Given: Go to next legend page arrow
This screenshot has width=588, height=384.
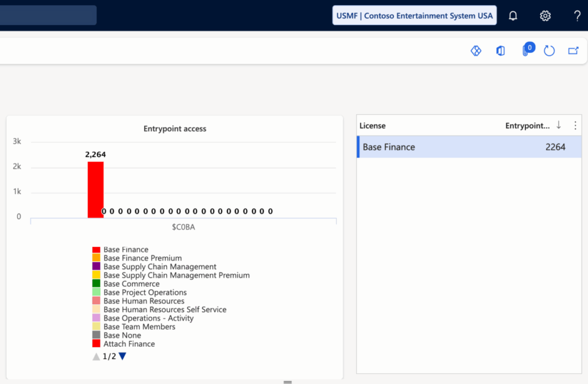Looking at the screenshot, I should [122, 356].
